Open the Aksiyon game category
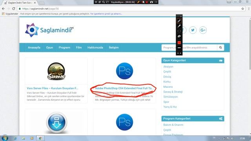251x141 pixels. pyautogui.click(x=168, y=67)
